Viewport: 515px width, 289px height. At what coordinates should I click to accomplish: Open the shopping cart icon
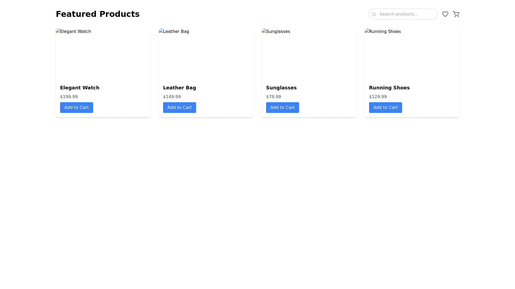tap(456, 14)
